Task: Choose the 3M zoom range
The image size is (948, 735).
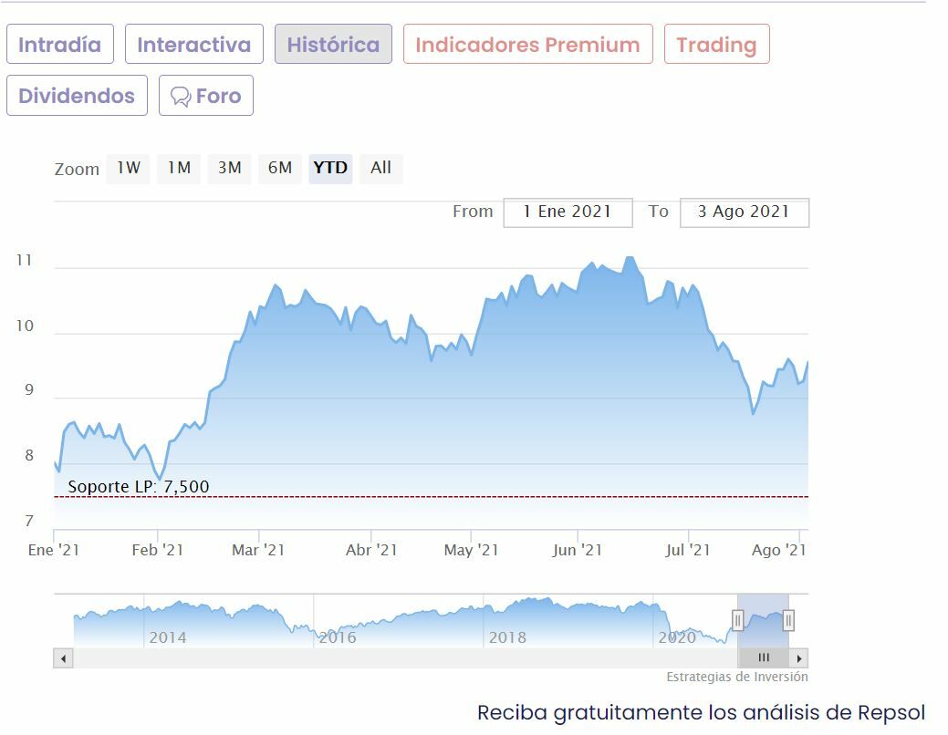Action: pos(229,168)
